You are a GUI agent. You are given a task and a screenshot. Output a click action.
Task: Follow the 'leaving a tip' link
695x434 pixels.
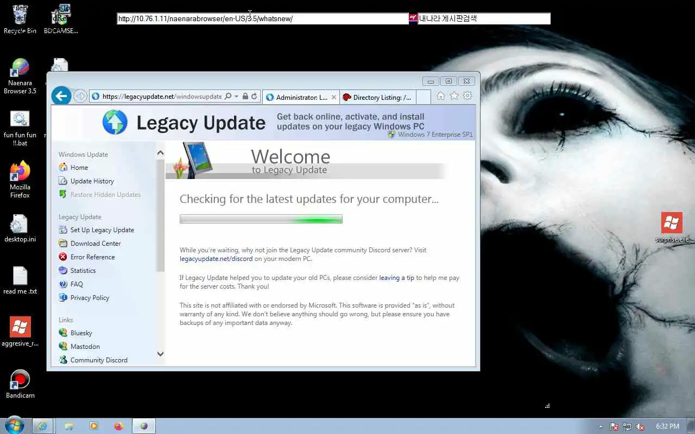[396, 278]
